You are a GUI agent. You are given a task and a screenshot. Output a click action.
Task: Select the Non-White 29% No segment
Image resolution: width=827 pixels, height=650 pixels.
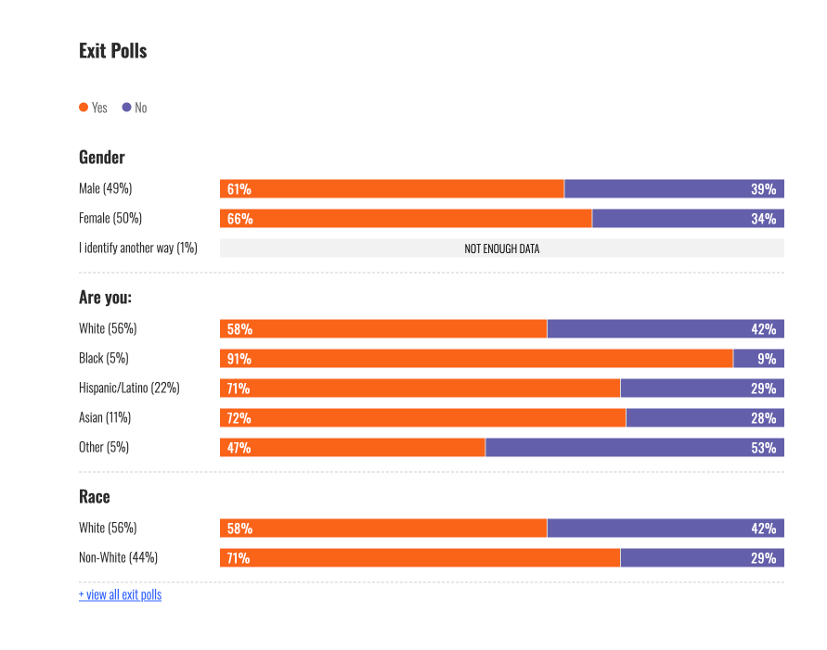[x=702, y=558]
